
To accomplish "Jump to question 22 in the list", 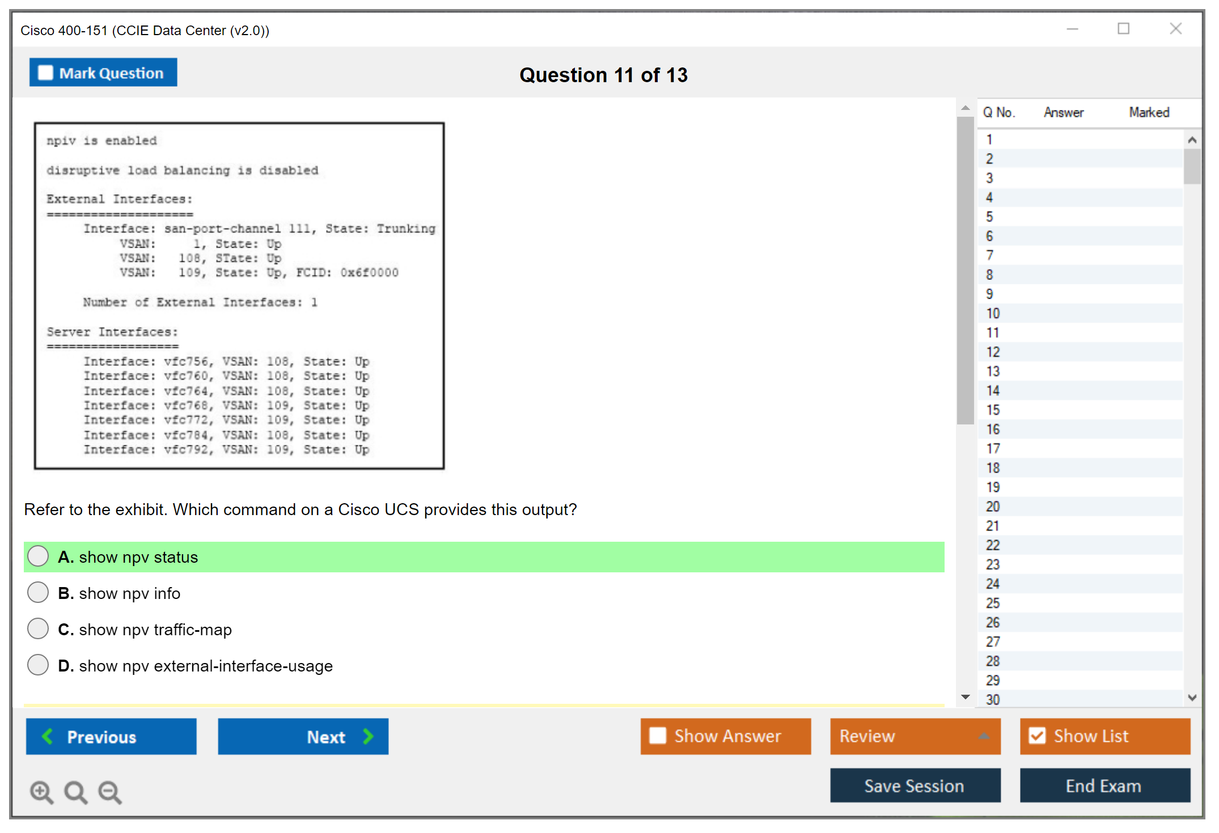I will point(993,545).
